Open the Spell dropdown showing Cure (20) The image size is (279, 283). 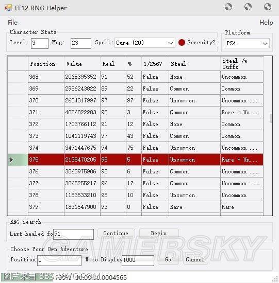(145, 43)
